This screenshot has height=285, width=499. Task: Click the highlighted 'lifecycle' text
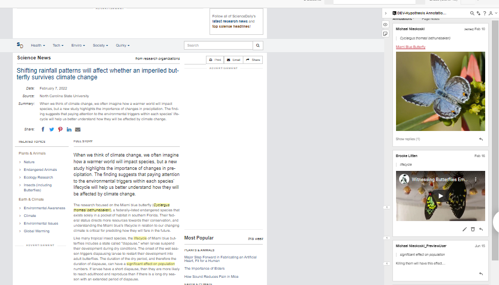tap(140, 238)
